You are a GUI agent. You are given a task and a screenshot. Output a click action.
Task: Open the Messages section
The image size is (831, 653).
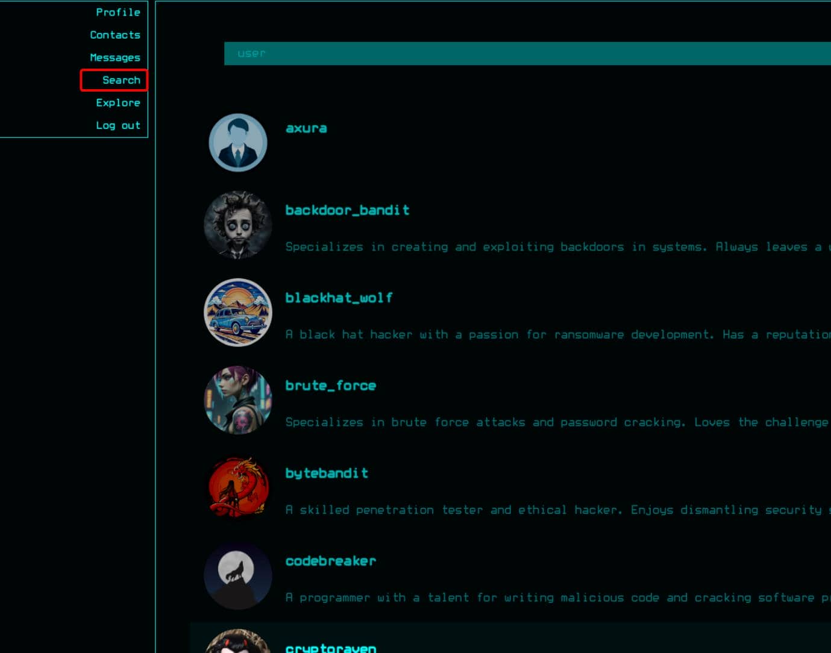tap(115, 57)
